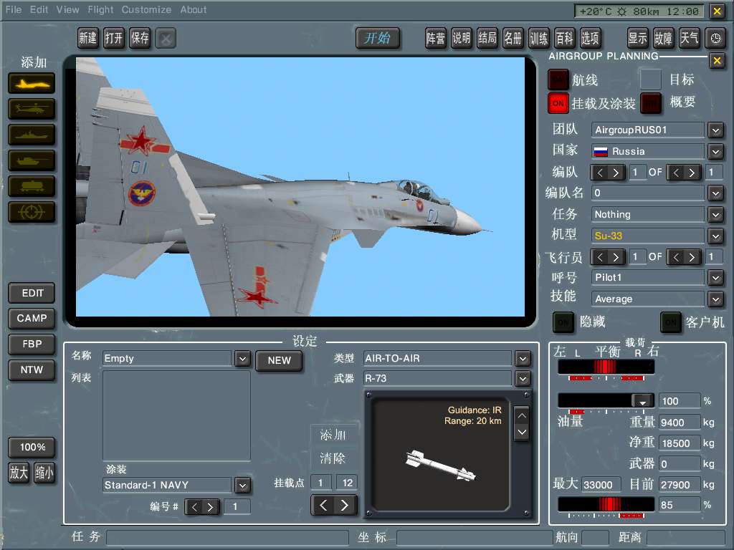Image resolution: width=734 pixels, height=550 pixels.
Task: Expand the 技能 Average dropdown
Action: [x=715, y=299]
